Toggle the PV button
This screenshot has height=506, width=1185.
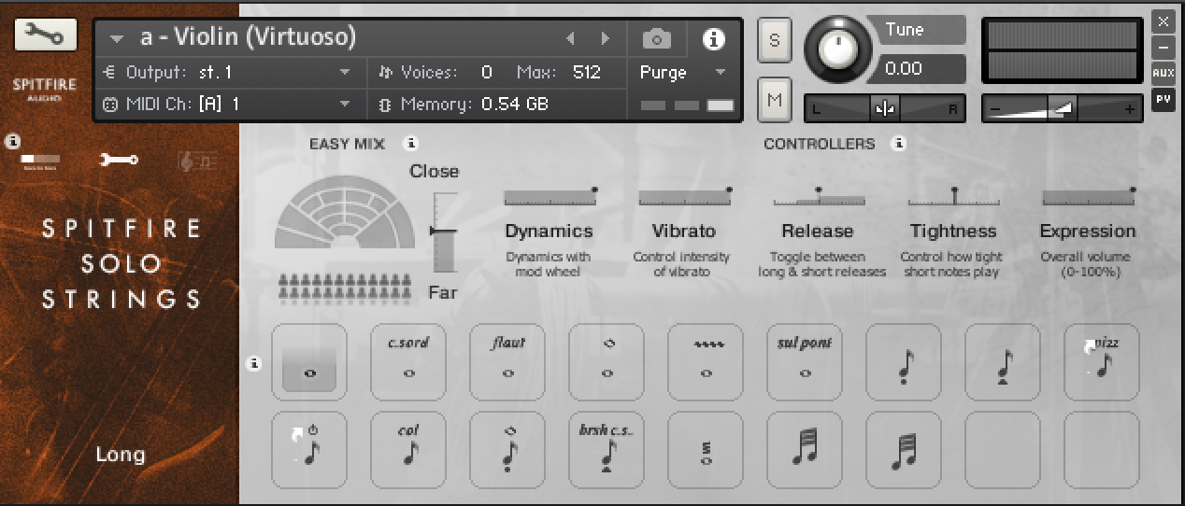tap(1164, 98)
